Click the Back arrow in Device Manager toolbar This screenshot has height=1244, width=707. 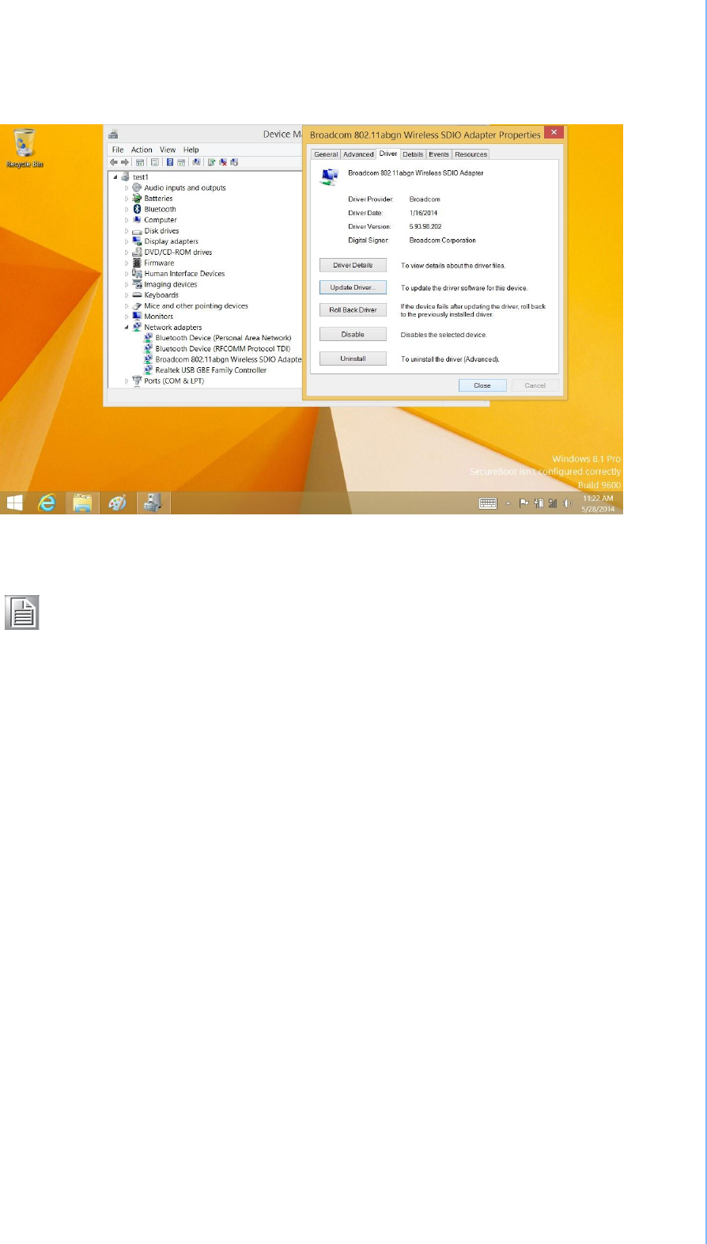[114, 162]
